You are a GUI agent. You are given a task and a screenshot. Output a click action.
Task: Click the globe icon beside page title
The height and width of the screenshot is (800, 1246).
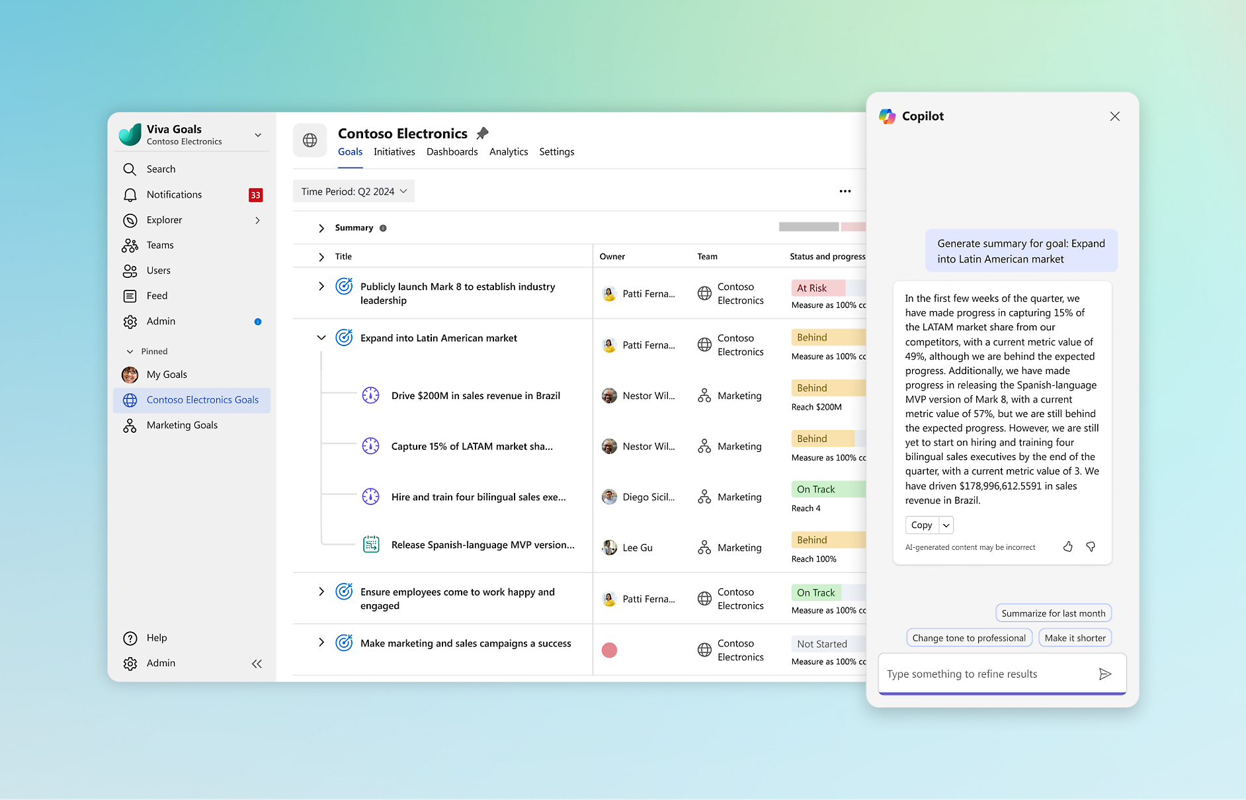(310, 140)
